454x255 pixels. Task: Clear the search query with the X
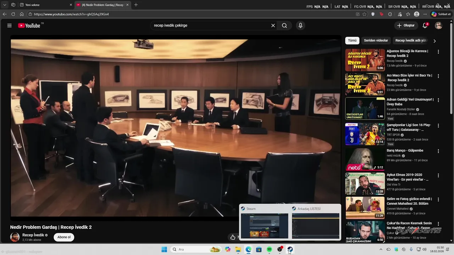point(273,25)
